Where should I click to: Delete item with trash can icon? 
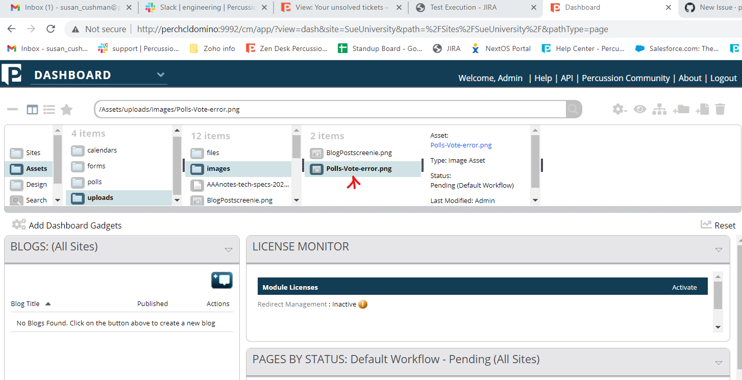click(720, 109)
